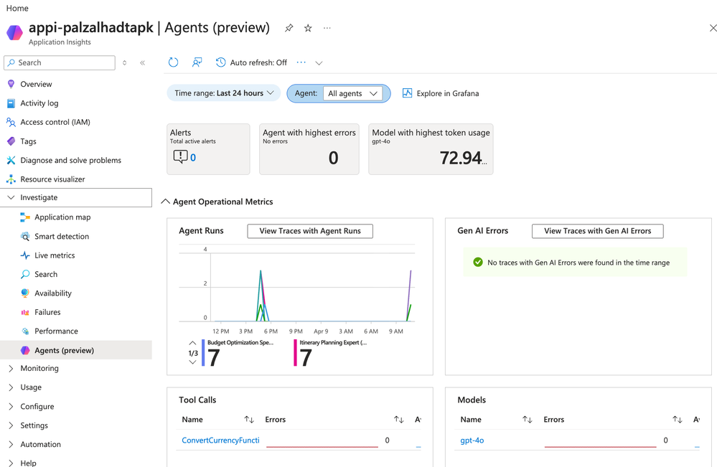717x467 pixels.
Task: Click the Home breadcrumb
Action: tap(17, 8)
